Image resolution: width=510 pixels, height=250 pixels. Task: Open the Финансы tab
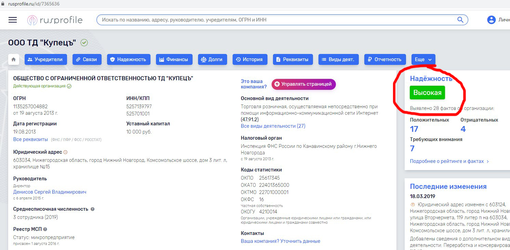(x=174, y=59)
